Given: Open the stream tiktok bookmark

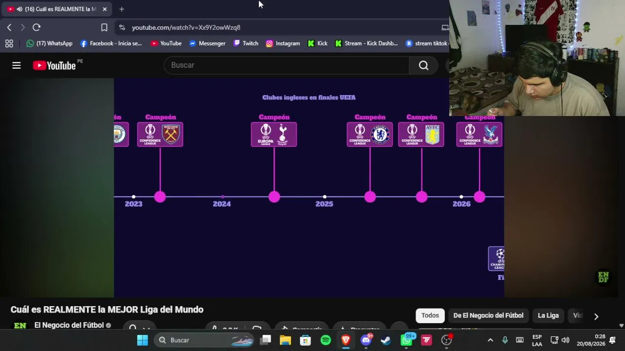Looking at the screenshot, I should pyautogui.click(x=427, y=43).
